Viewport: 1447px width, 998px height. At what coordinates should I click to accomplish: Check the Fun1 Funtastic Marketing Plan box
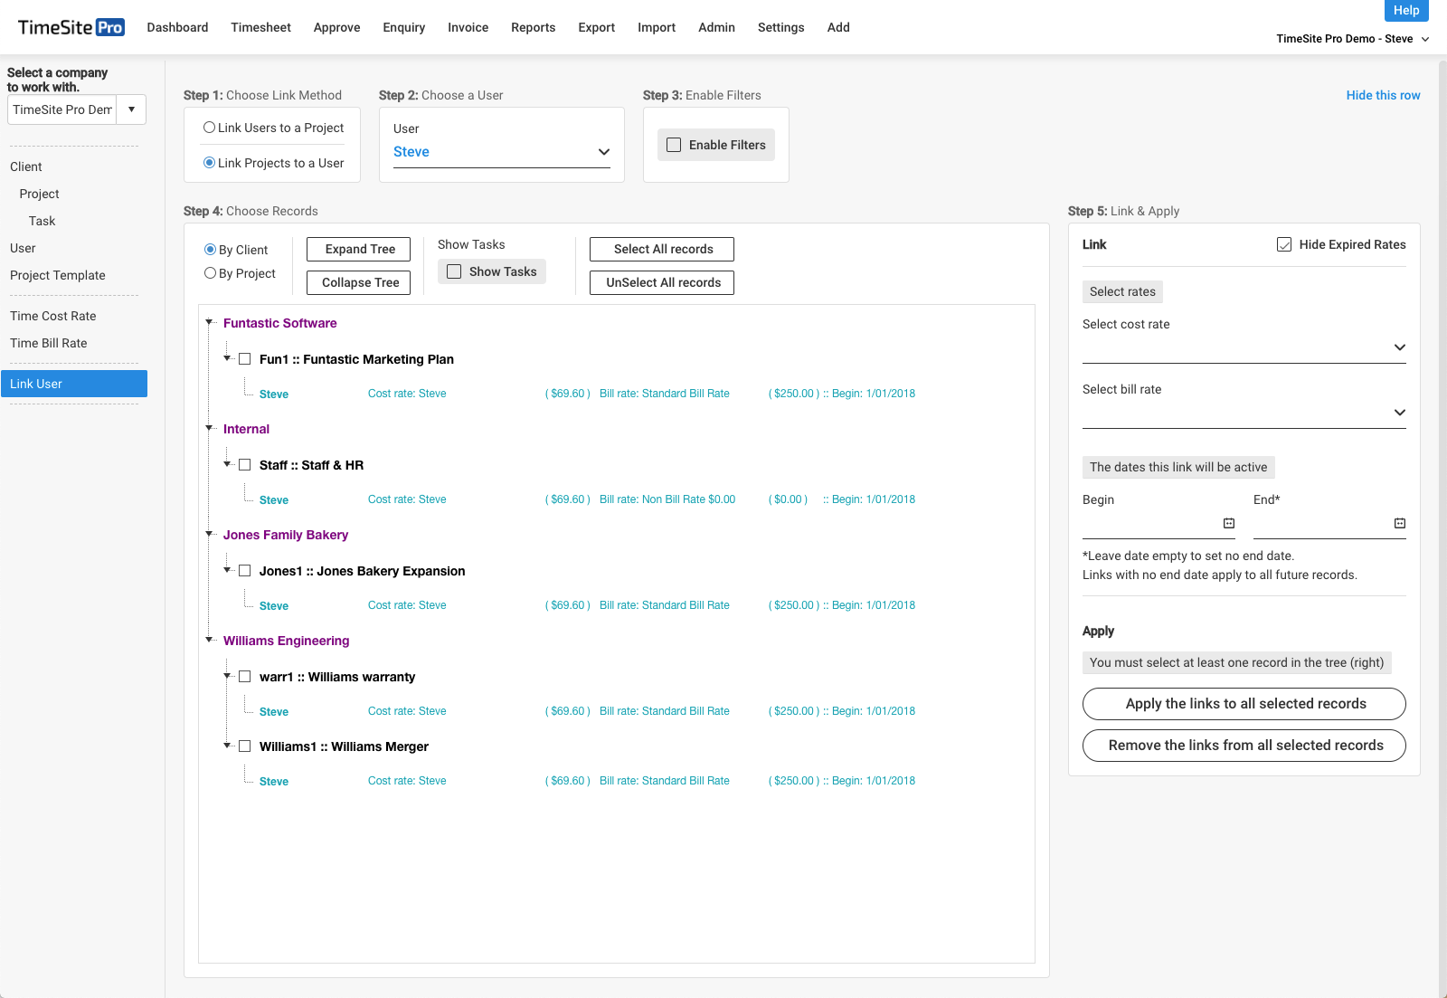click(x=244, y=359)
